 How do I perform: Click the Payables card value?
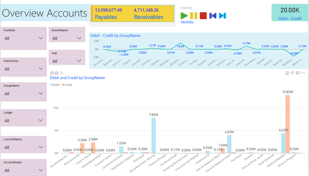pyautogui.click(x=108, y=10)
